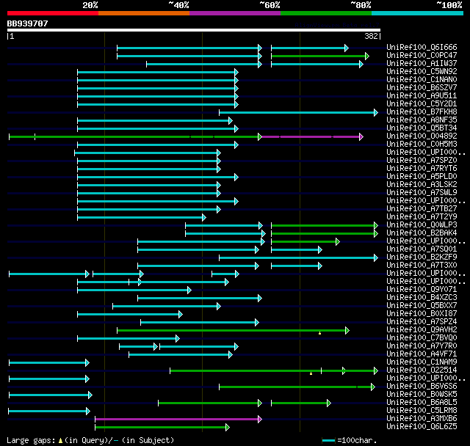Screen dimensions: 470x446
Task: Click the UniRef100_C1NAM9 label
Action: pos(422,362)
